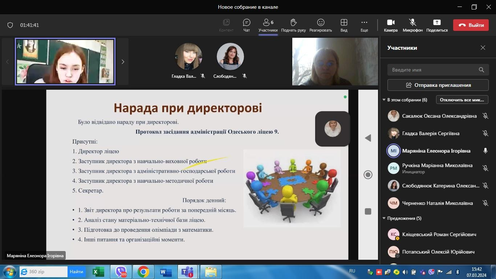The width and height of the screenshot is (496, 279).
Task: Open the More options menu
Action: click(x=364, y=25)
